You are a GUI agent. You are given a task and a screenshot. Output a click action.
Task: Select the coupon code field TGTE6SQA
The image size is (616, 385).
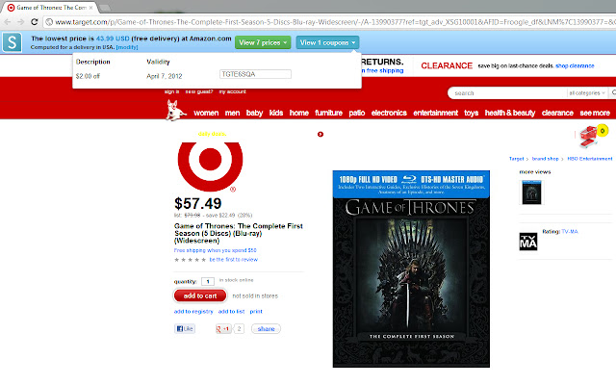[255, 74]
